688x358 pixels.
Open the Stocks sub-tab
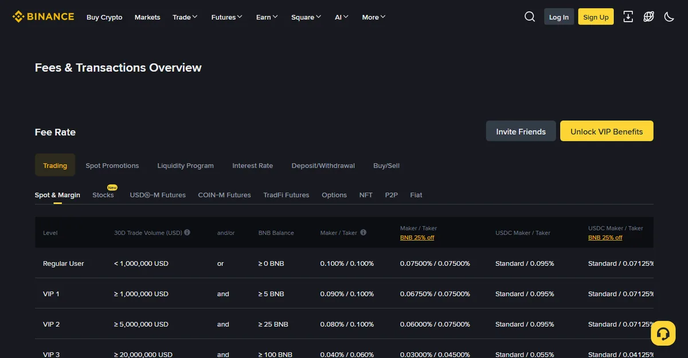pyautogui.click(x=103, y=195)
